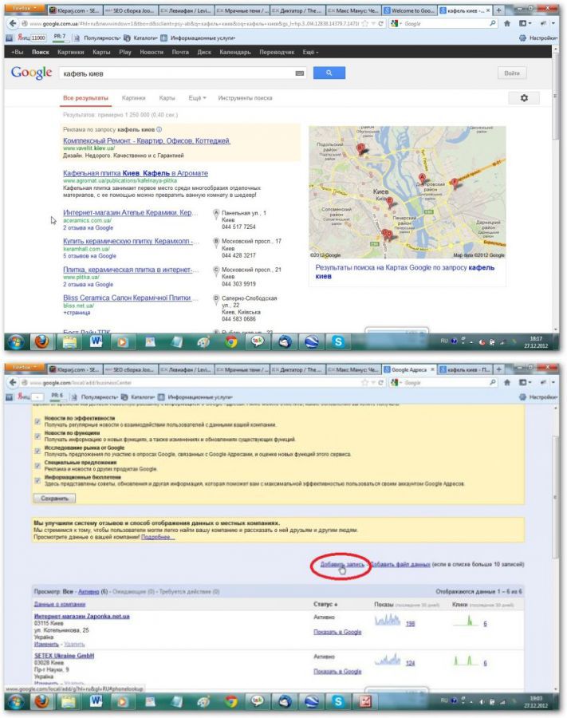Uncheck 'Специальные предложения' checkbox

coord(37,465)
